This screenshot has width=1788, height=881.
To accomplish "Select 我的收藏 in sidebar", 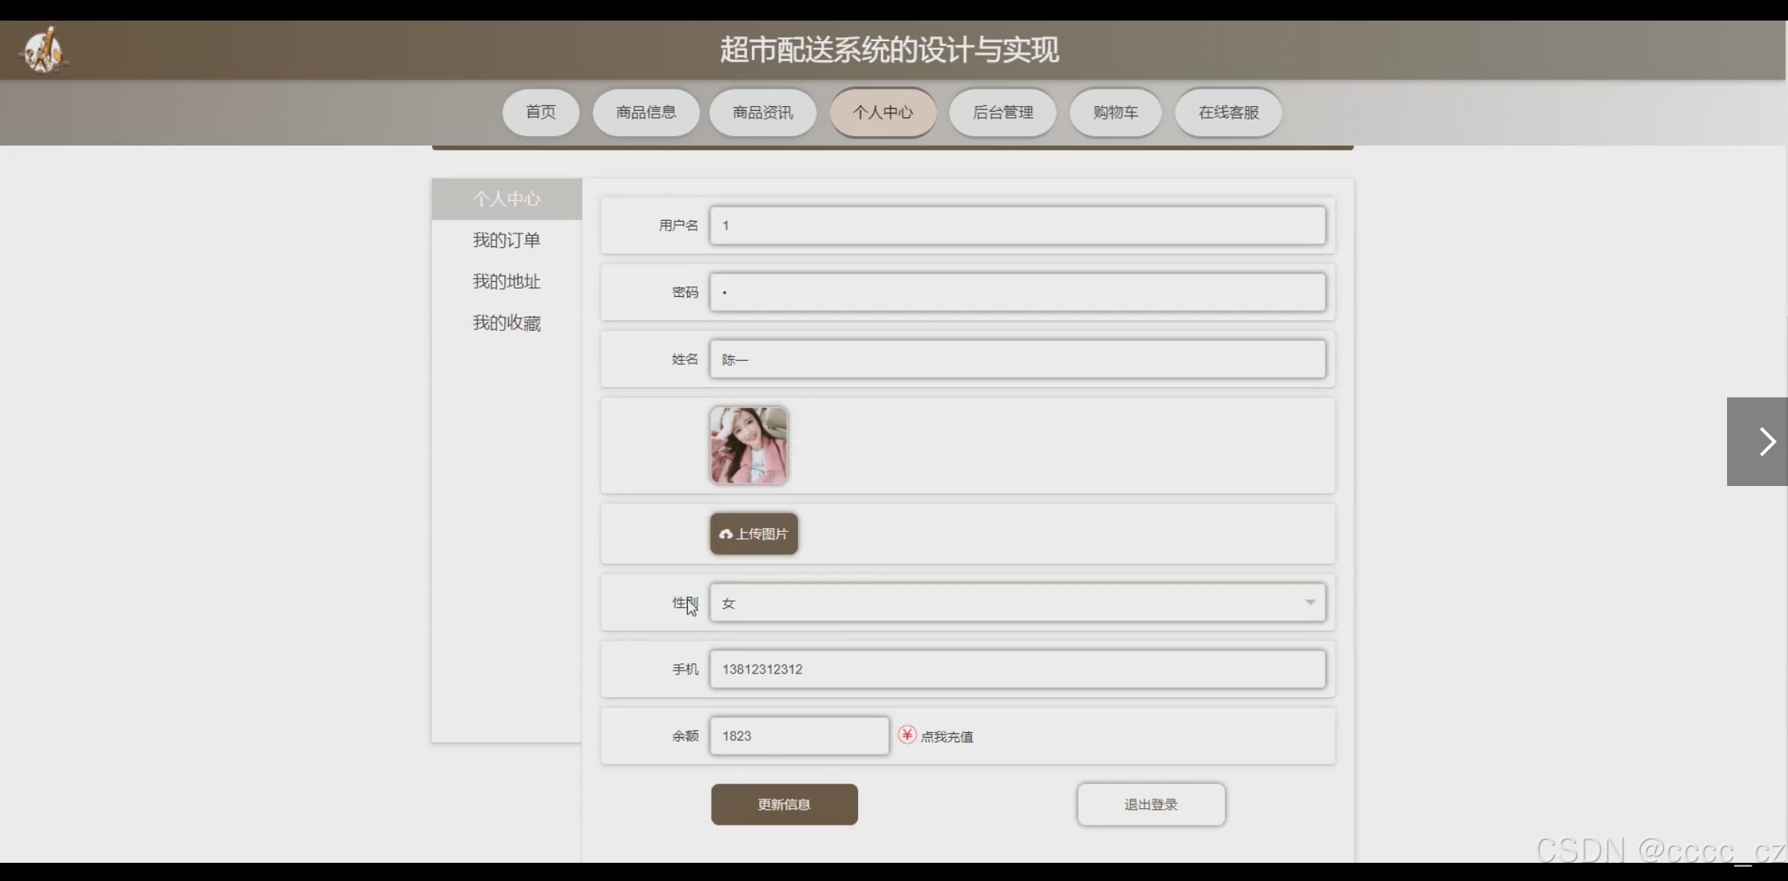I will (507, 323).
